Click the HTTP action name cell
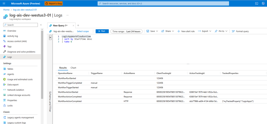This screenshot has width=267, height=124. click(x=126, y=101)
